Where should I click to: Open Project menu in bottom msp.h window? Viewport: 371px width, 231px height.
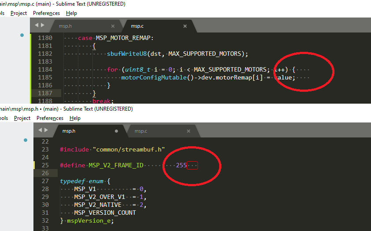22,118
